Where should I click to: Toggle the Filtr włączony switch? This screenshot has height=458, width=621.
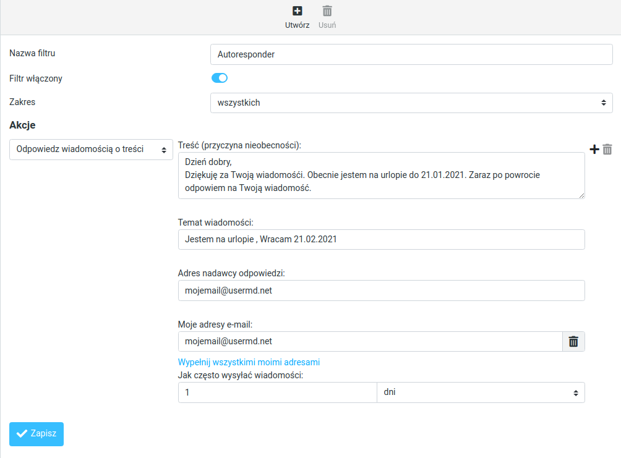(220, 78)
